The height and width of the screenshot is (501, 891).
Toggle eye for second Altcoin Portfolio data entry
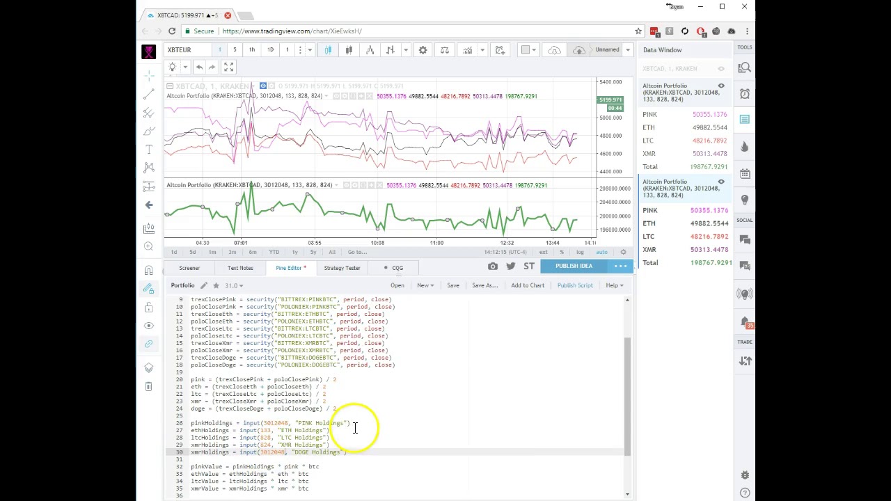(721, 182)
